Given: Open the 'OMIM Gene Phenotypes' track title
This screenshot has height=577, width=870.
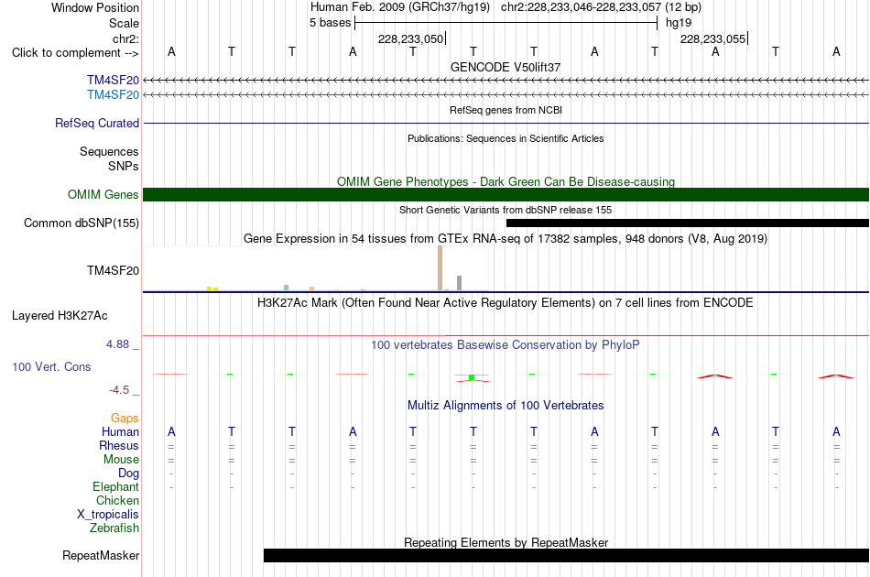Looking at the screenshot, I should click(x=506, y=181).
